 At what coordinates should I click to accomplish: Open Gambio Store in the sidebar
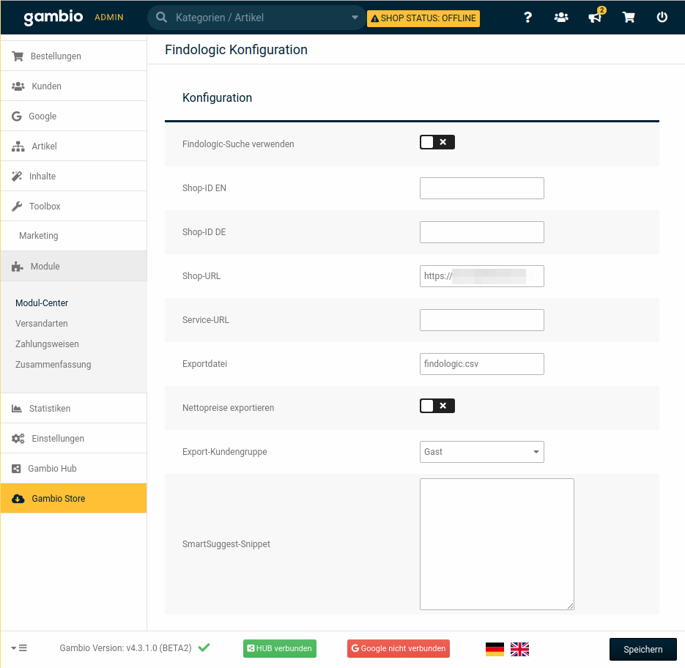coord(59,499)
